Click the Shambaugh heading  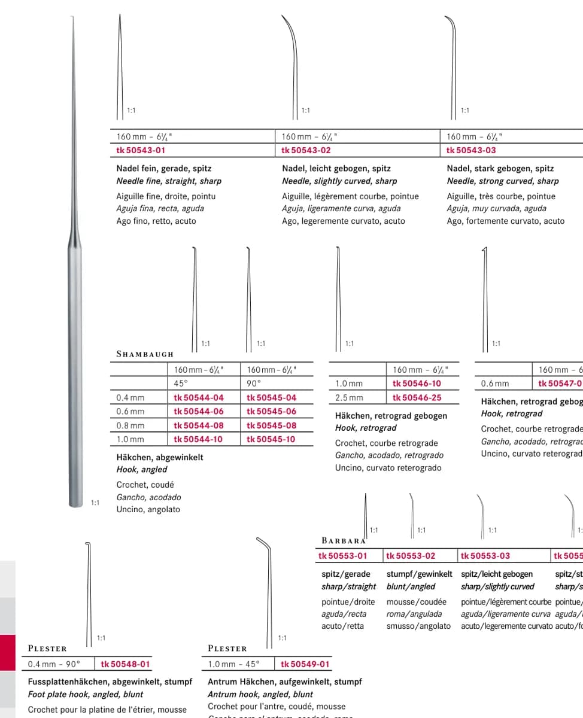[x=145, y=354]
